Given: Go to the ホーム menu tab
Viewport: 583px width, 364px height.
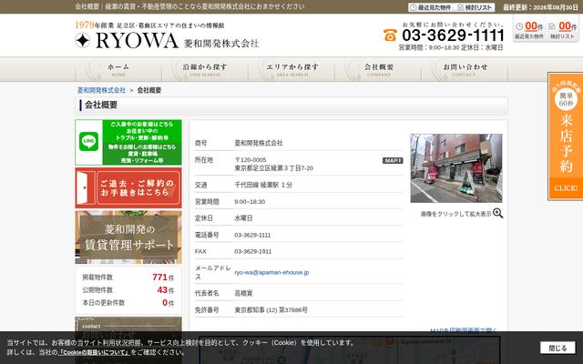Looking at the screenshot, I should point(118,69).
